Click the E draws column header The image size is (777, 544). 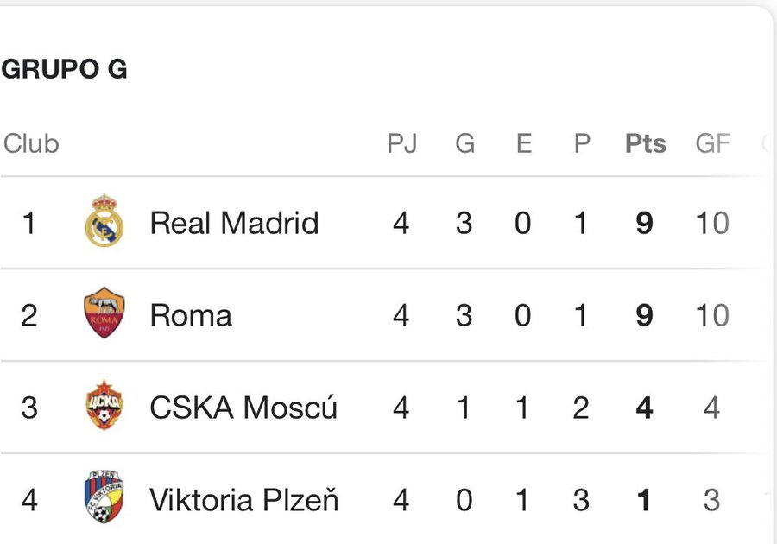click(523, 143)
